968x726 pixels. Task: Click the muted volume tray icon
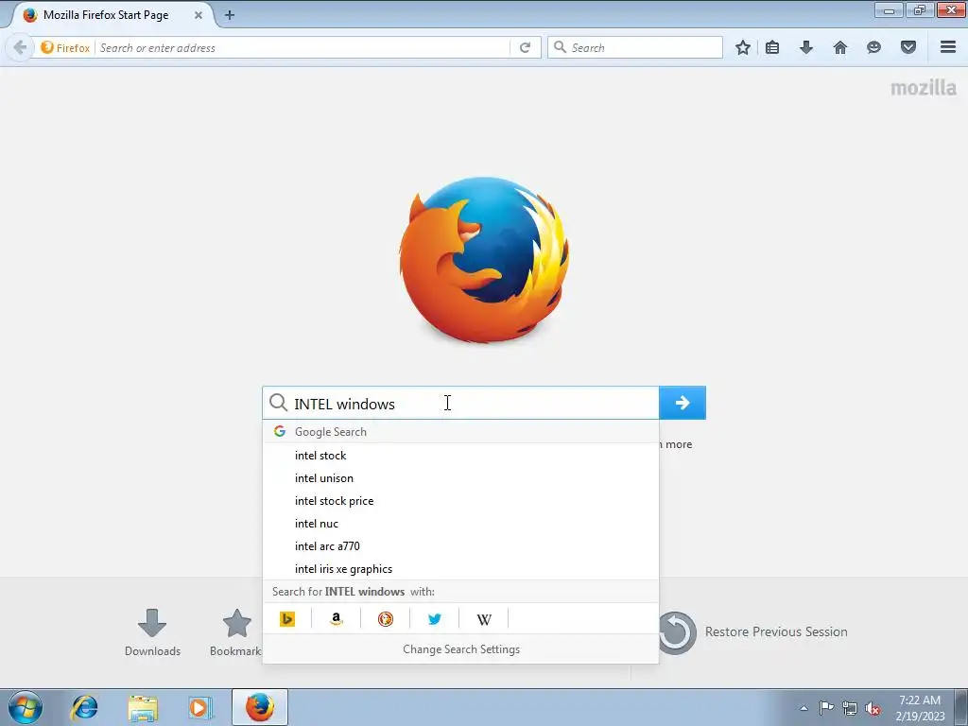click(x=873, y=708)
